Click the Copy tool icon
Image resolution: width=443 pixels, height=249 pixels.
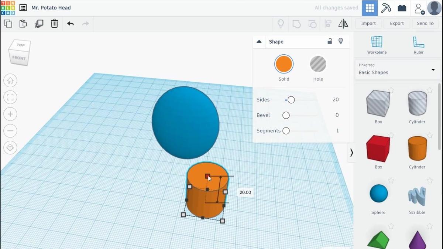[8, 24]
